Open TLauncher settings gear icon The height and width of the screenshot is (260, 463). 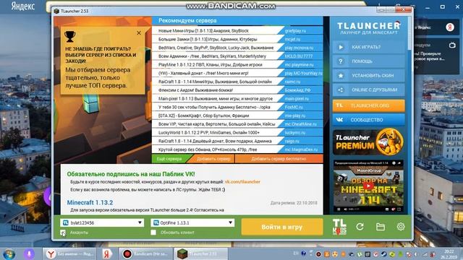(401, 227)
